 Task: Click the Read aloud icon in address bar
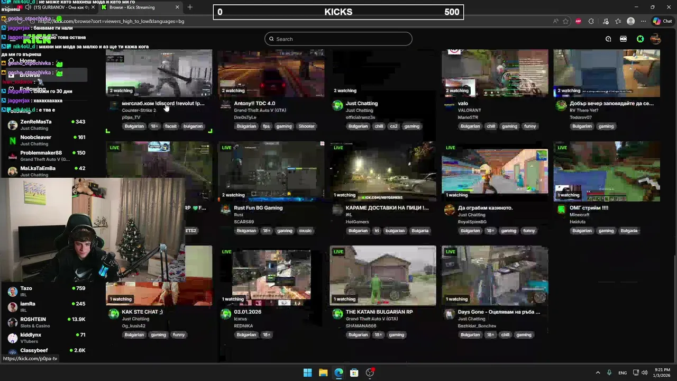(555, 21)
